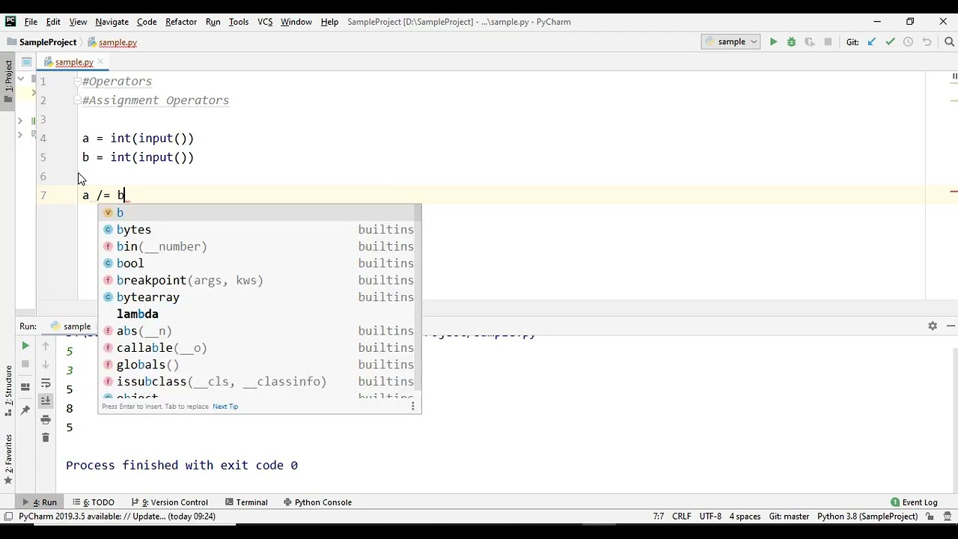958x539 pixels.
Task: Open the 9: Version Control tab
Action: coord(169,502)
